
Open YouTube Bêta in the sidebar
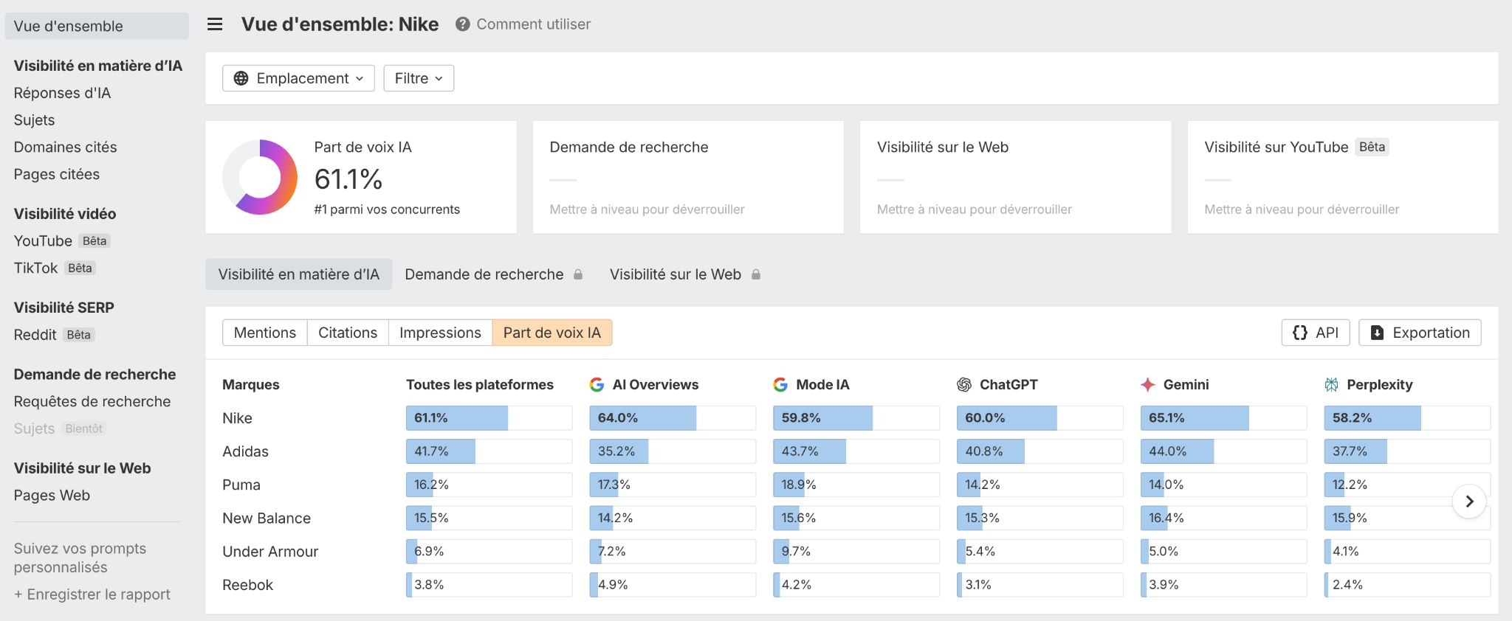(x=62, y=241)
